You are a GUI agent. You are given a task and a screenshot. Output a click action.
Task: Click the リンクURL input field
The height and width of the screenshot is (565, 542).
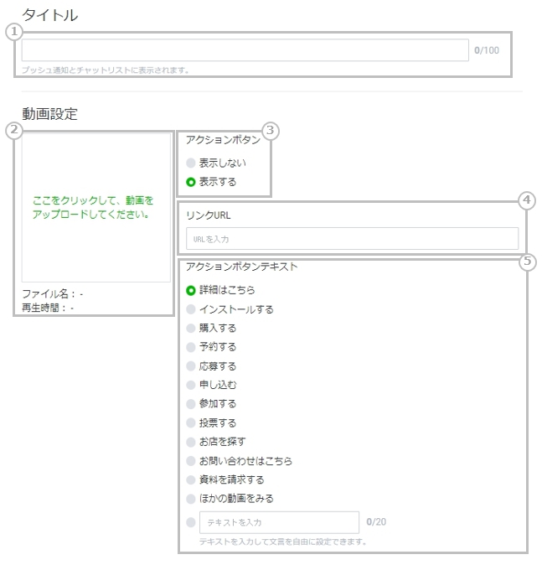click(x=352, y=239)
